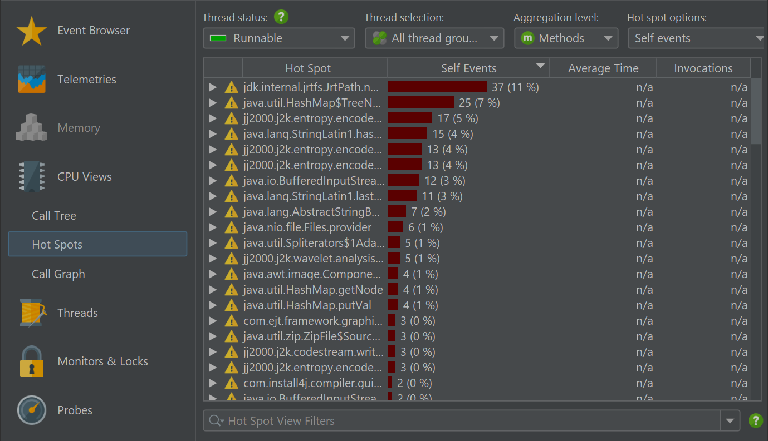
Task: Open the Aggregation level Methods dropdown
Action: point(566,38)
